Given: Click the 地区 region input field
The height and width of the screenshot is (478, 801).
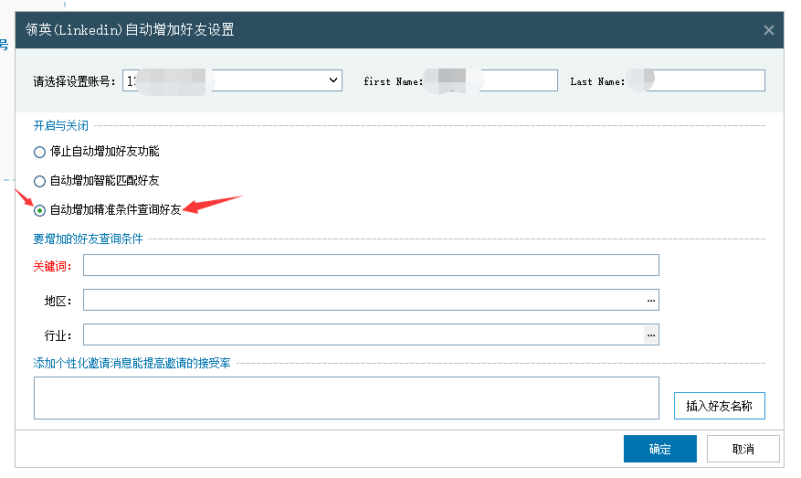Looking at the screenshot, I should pyautogui.click(x=371, y=300).
